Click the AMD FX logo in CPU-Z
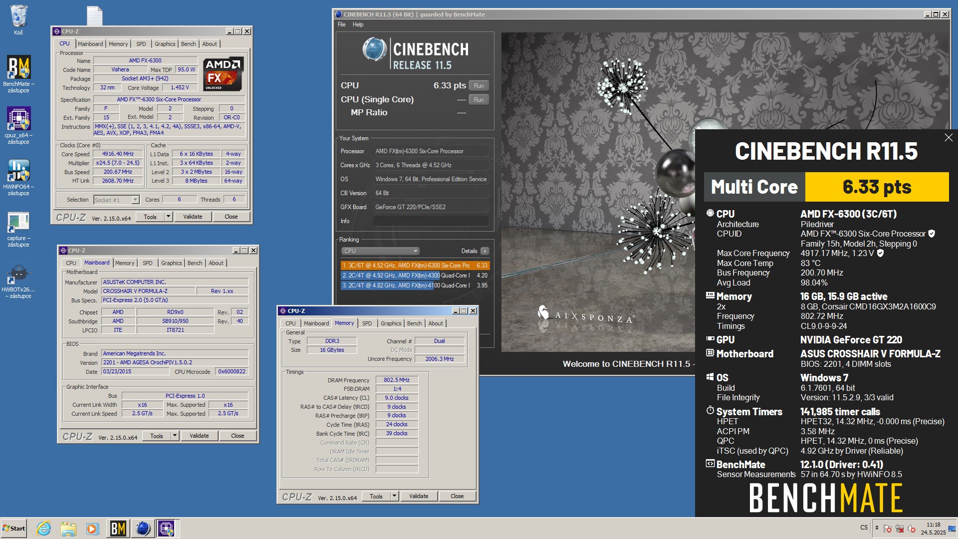 click(223, 74)
